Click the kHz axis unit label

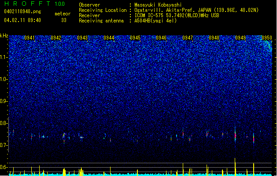tap(4, 36)
